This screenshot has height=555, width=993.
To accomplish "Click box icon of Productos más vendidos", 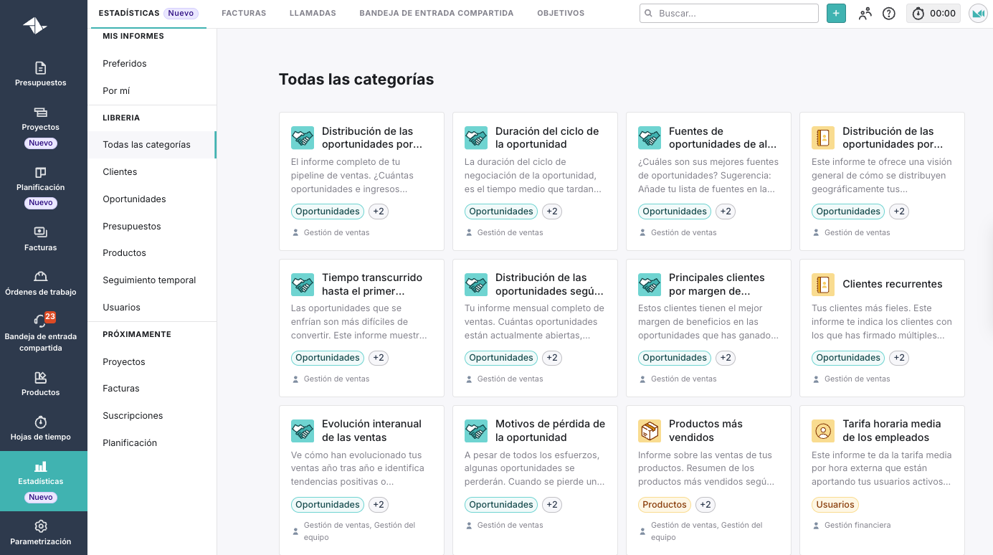I will point(650,431).
